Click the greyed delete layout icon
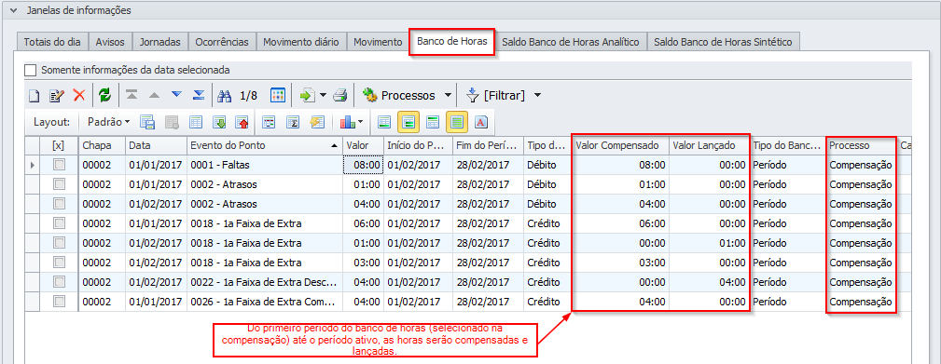Screen dimensions: 941x364 click(173, 122)
